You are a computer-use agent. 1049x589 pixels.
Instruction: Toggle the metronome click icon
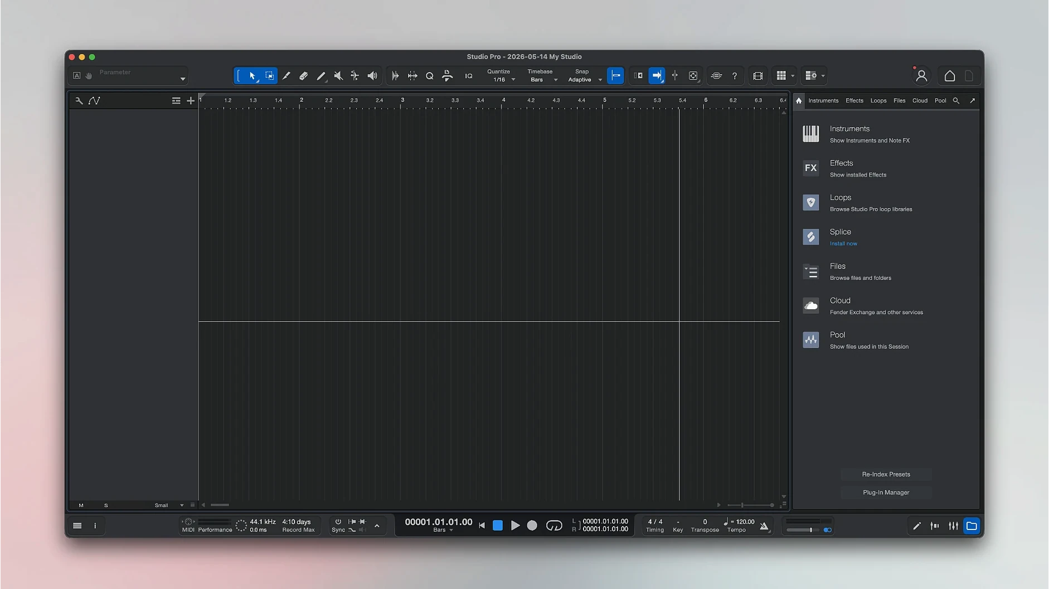click(x=764, y=526)
